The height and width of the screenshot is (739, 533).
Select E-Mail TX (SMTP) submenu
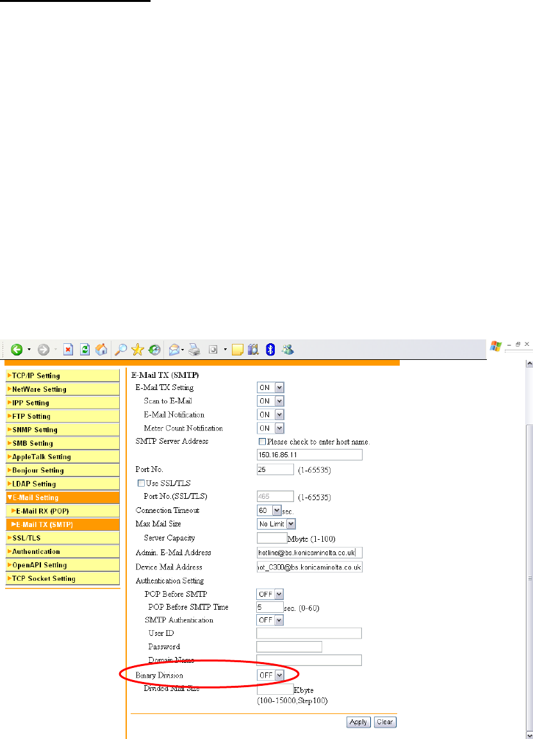pyautogui.click(x=62, y=524)
